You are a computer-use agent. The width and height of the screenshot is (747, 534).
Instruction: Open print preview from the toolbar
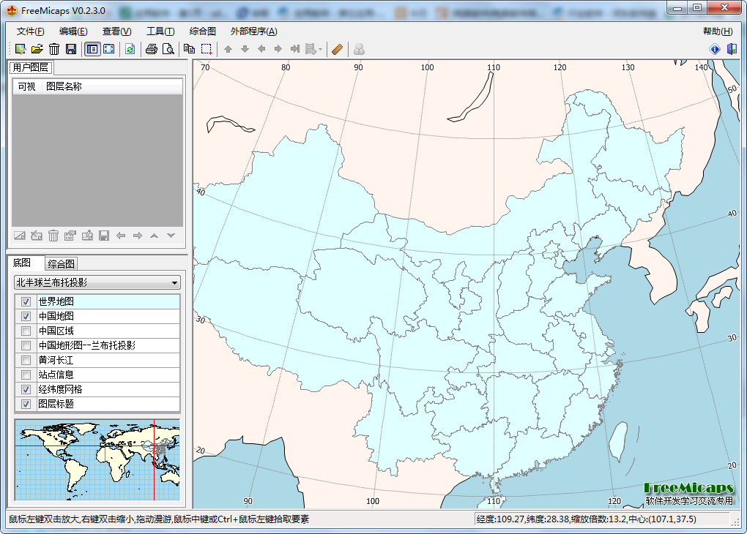coord(168,49)
